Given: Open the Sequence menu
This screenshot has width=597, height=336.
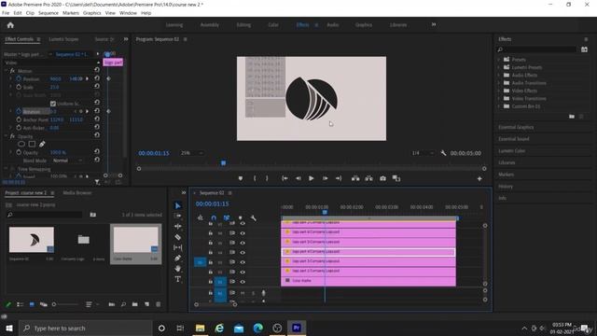Looking at the screenshot, I should pyautogui.click(x=49, y=13).
